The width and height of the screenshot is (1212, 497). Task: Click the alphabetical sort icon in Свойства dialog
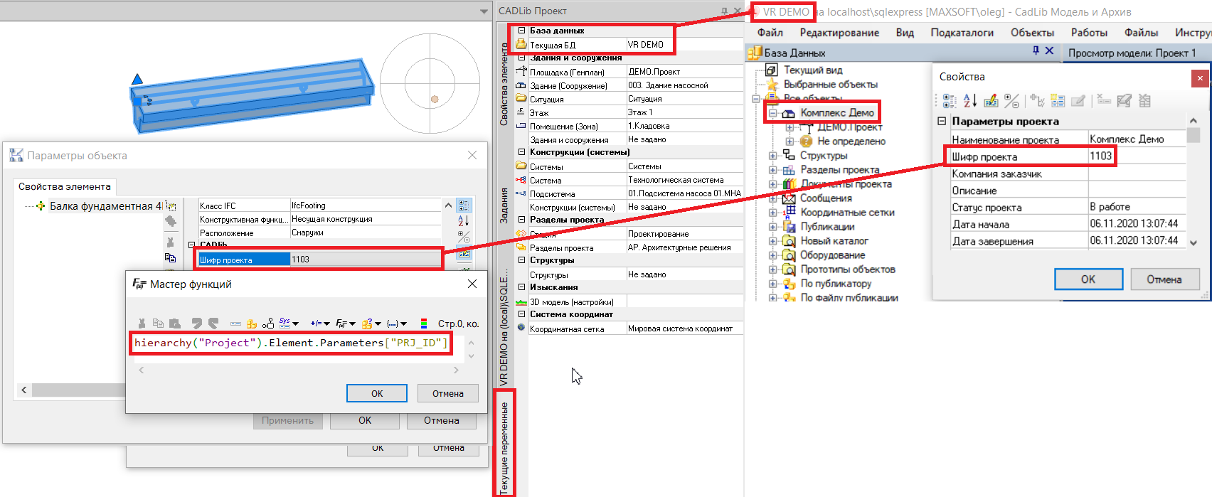tap(970, 101)
